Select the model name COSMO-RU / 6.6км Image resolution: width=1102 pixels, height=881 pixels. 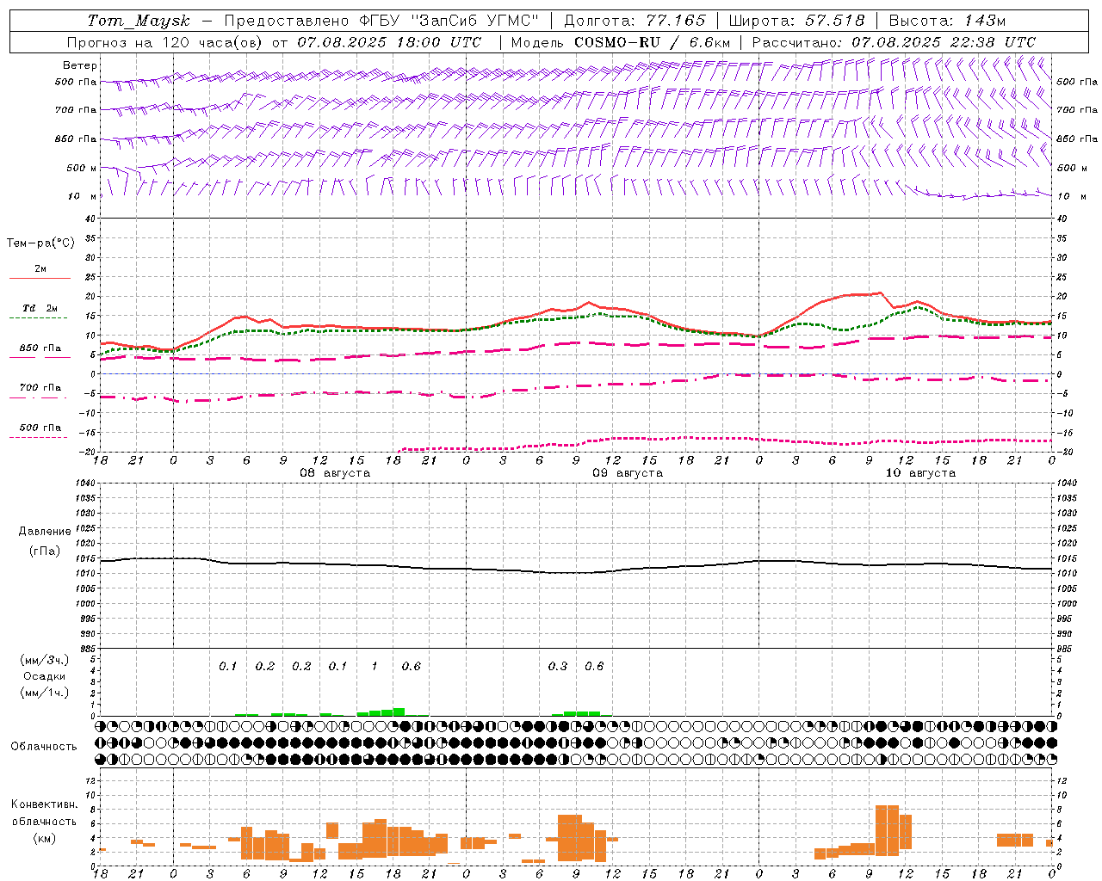[x=653, y=42]
